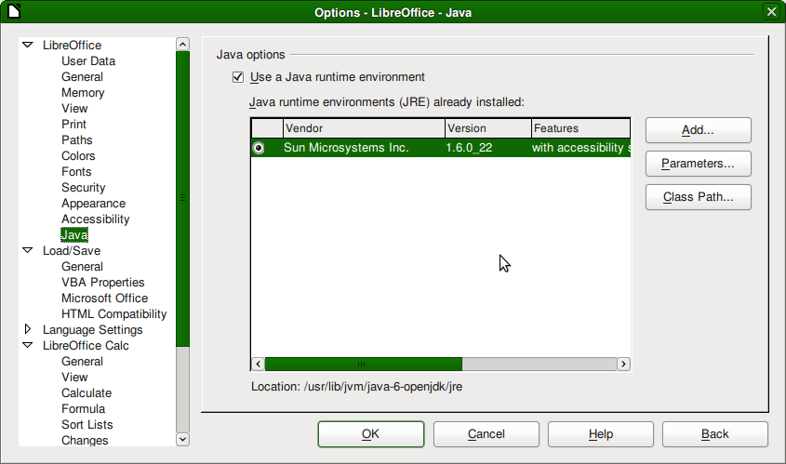Open the Memory options page
This screenshot has width=786, height=464.
pos(83,93)
